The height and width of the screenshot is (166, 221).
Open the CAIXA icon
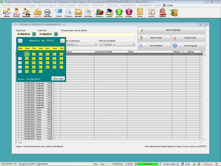click(x=109, y=12)
